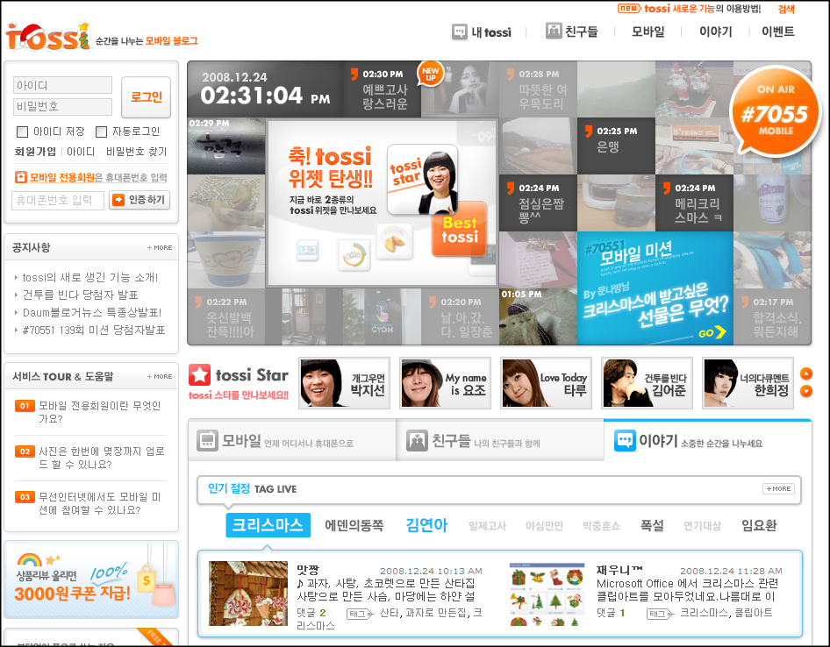The height and width of the screenshot is (647, 830).
Task: Click the tossi star widget image
Action: (422, 180)
